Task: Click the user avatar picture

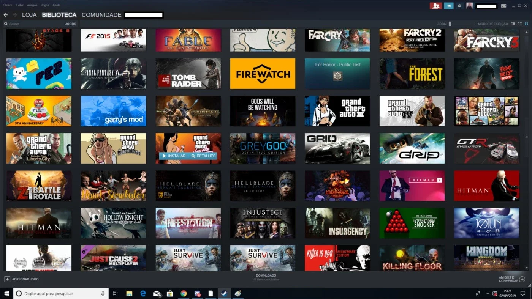Action: tap(470, 6)
